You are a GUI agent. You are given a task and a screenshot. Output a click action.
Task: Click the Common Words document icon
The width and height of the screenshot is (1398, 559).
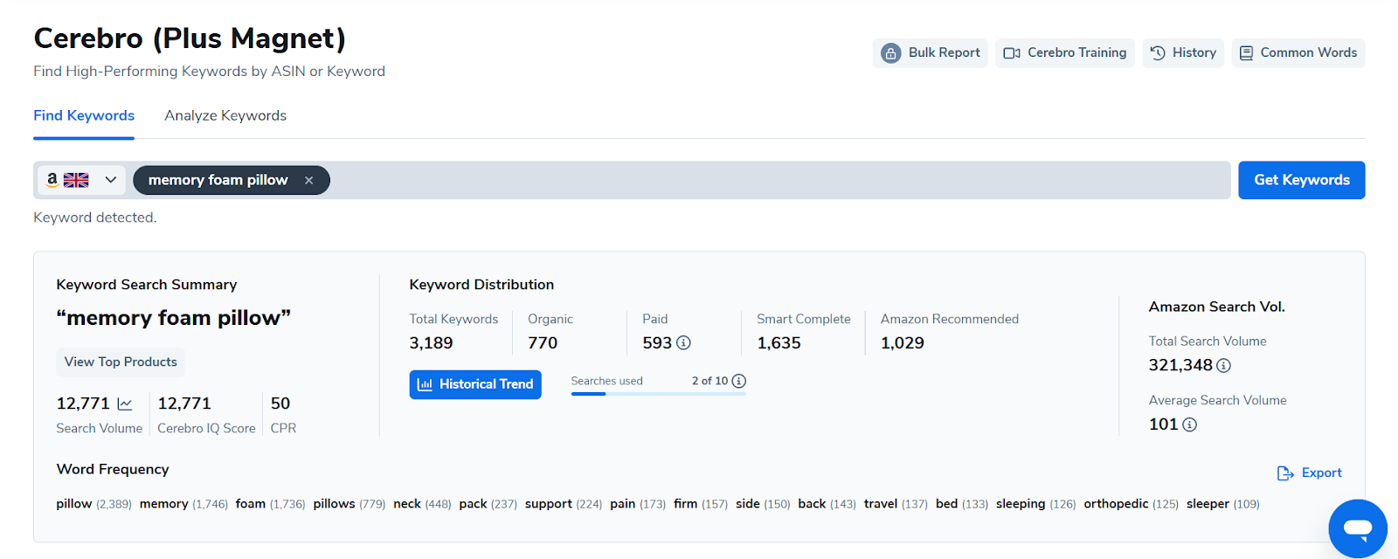[x=1247, y=53]
